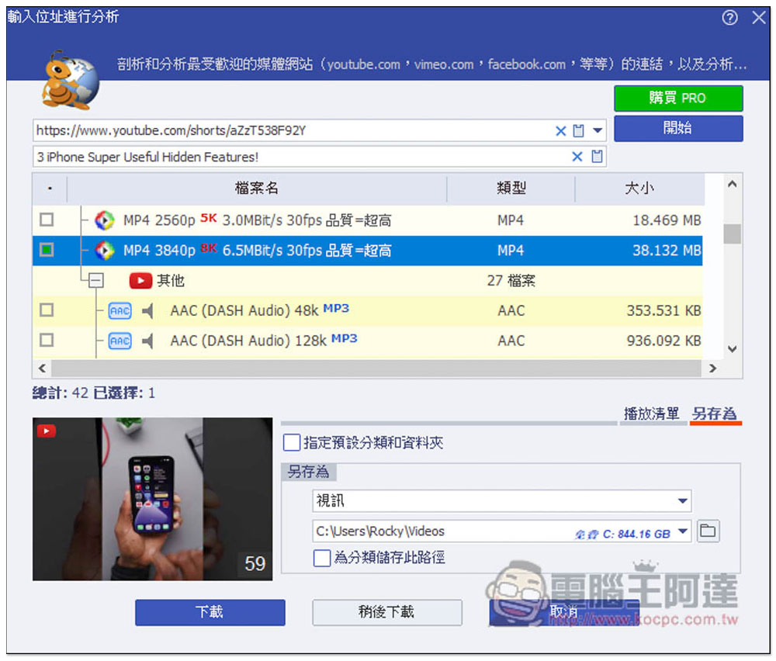Image resolution: width=776 pixels, height=661 pixels.
Task: Sort by 類型 column header
Action: (511, 189)
